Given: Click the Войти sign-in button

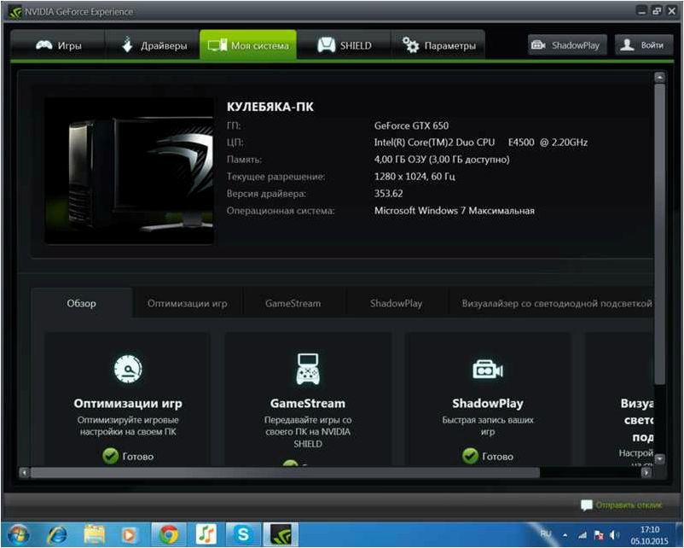Looking at the screenshot, I should [x=644, y=45].
